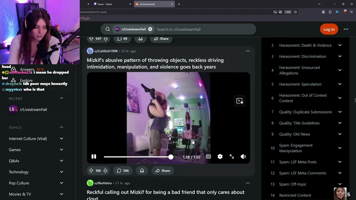Viewport: 356px width, 200px height.
Task: Pop out video with picture-in-picture overlay icon
Action: coord(239,101)
